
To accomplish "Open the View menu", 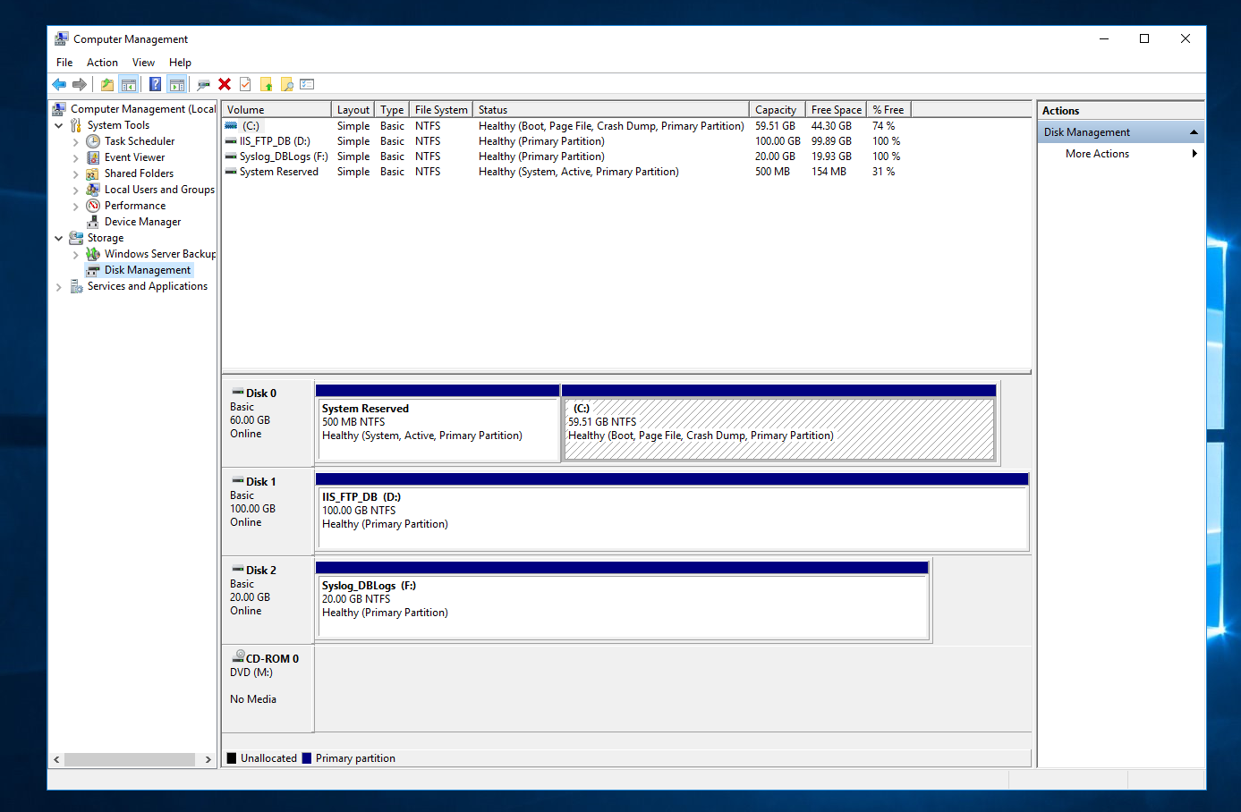I will click(143, 63).
